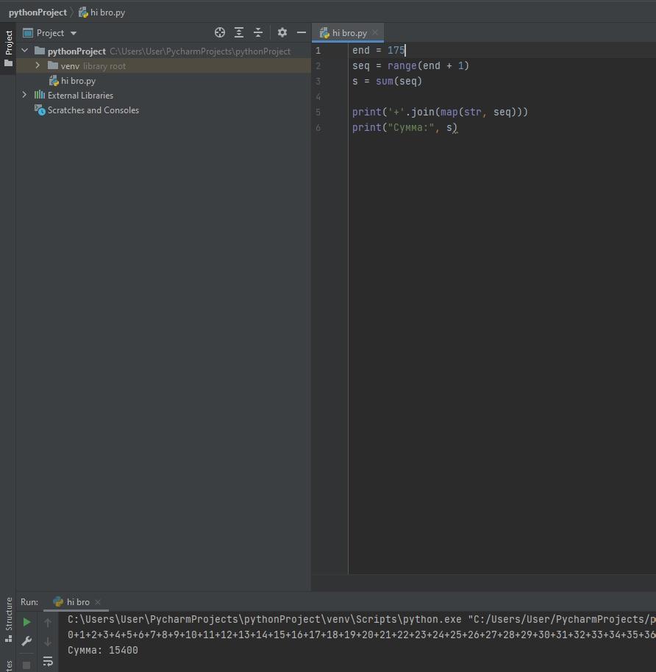
Task: Click pythonProject in the breadcrumb bar
Action: [x=38, y=12]
